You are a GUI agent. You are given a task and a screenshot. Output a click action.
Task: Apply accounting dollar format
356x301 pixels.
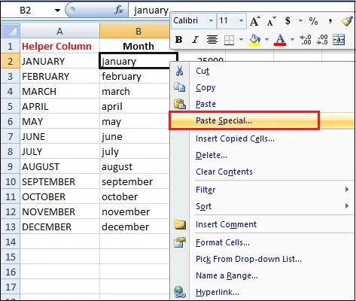point(288,21)
